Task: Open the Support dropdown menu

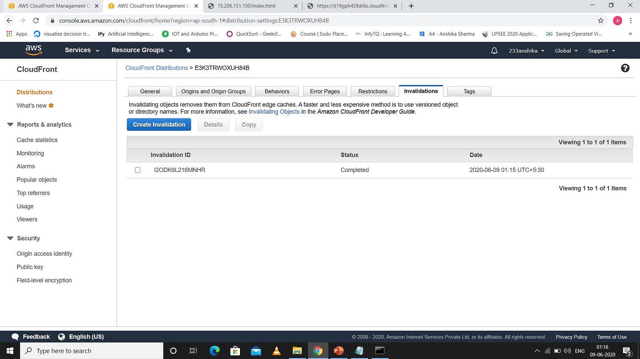Action: (602, 51)
